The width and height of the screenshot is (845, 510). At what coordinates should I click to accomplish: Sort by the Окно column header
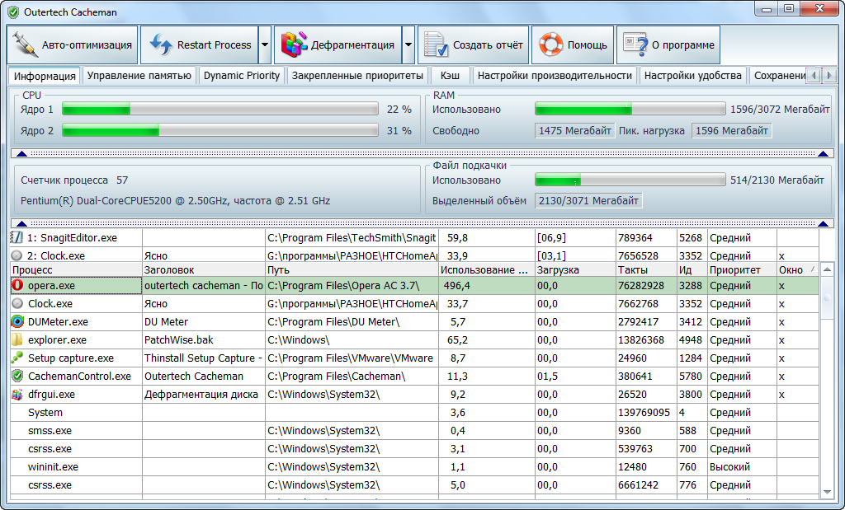pos(798,270)
